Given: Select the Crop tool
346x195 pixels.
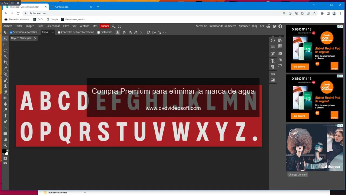Looking at the screenshot, I should click(5, 63).
